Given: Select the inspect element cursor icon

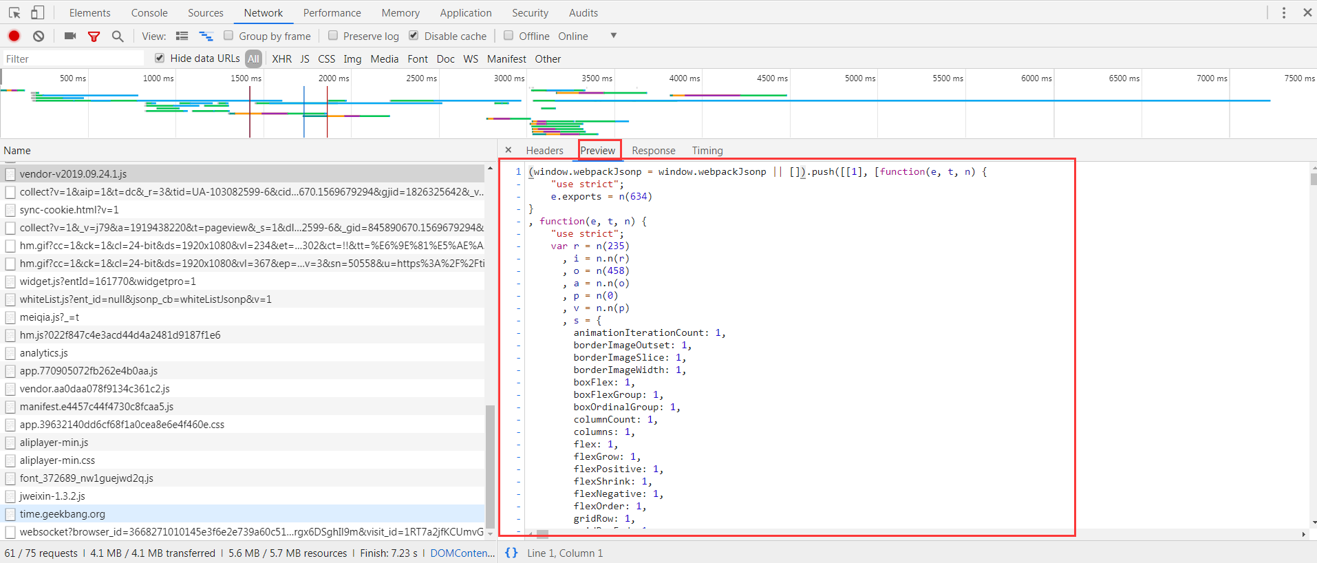Looking at the screenshot, I should (x=14, y=12).
